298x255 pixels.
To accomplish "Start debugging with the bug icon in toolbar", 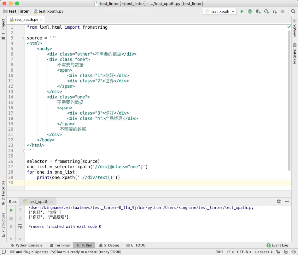I will (x=250, y=11).
